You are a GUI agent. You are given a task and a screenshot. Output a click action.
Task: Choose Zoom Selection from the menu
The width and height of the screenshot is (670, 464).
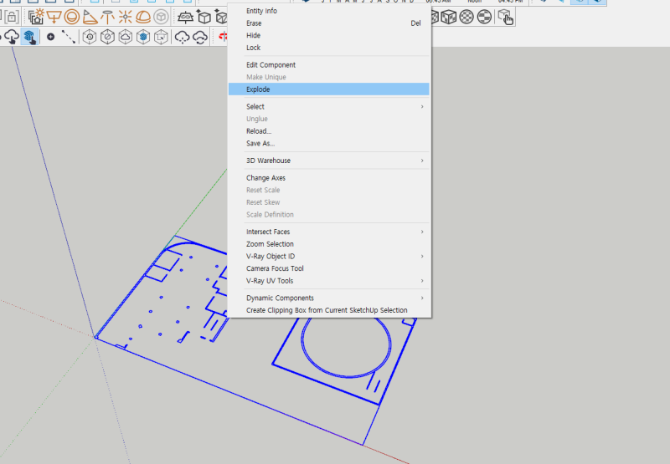tap(328, 244)
